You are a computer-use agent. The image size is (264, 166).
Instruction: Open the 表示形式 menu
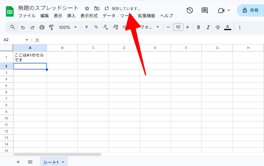tap(89, 16)
